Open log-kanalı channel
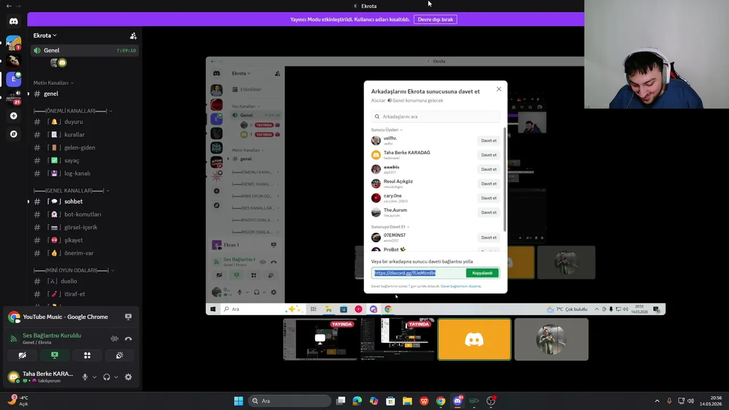 click(x=85, y=173)
